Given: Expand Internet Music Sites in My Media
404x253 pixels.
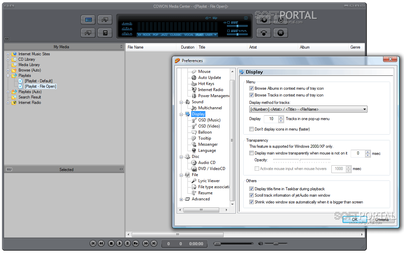Looking at the screenshot, I should 8,54.
